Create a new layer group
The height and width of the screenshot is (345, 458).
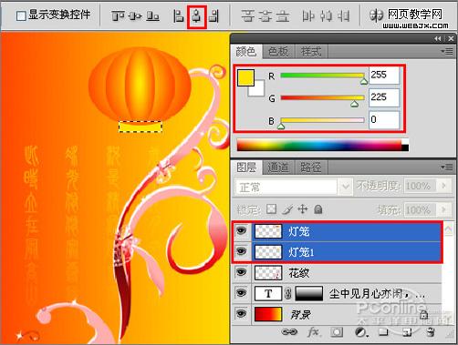(x=383, y=332)
